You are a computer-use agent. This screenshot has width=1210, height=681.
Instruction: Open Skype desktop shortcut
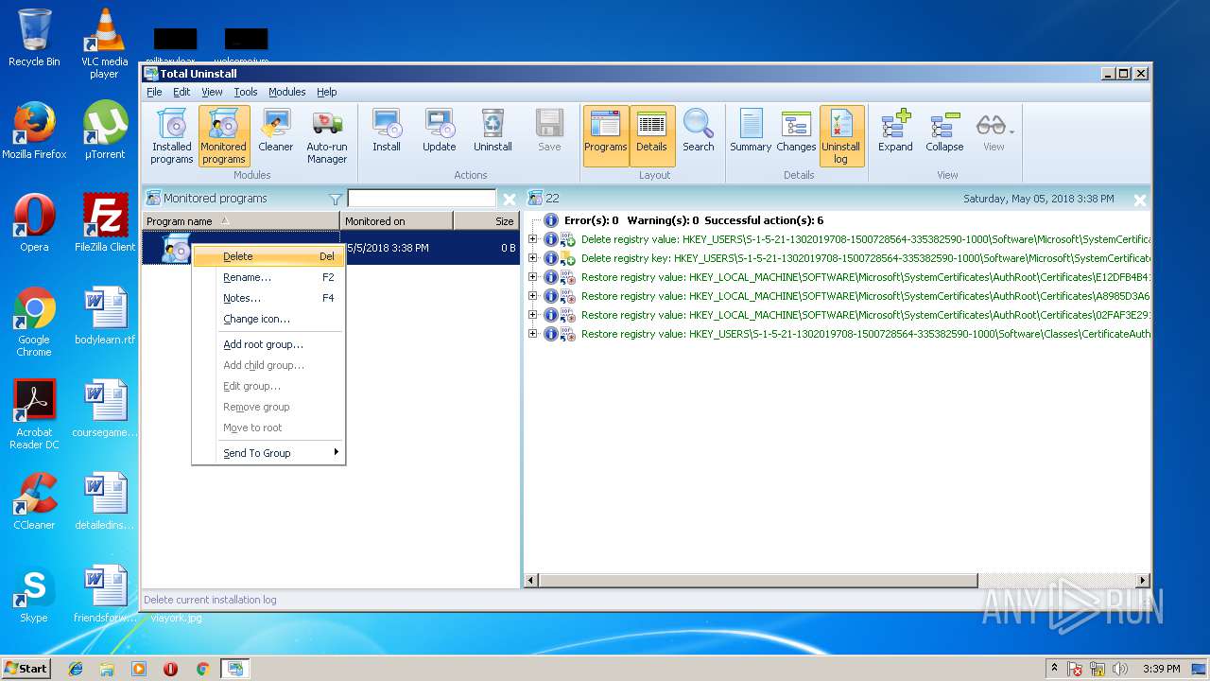[x=34, y=594]
